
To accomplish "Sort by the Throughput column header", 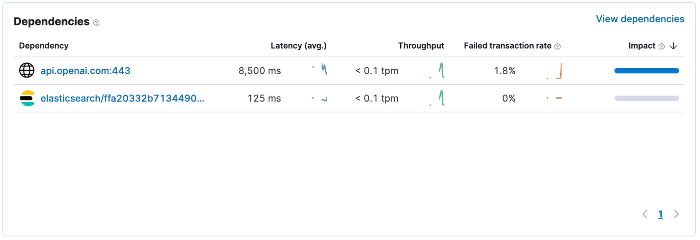I will click(421, 45).
